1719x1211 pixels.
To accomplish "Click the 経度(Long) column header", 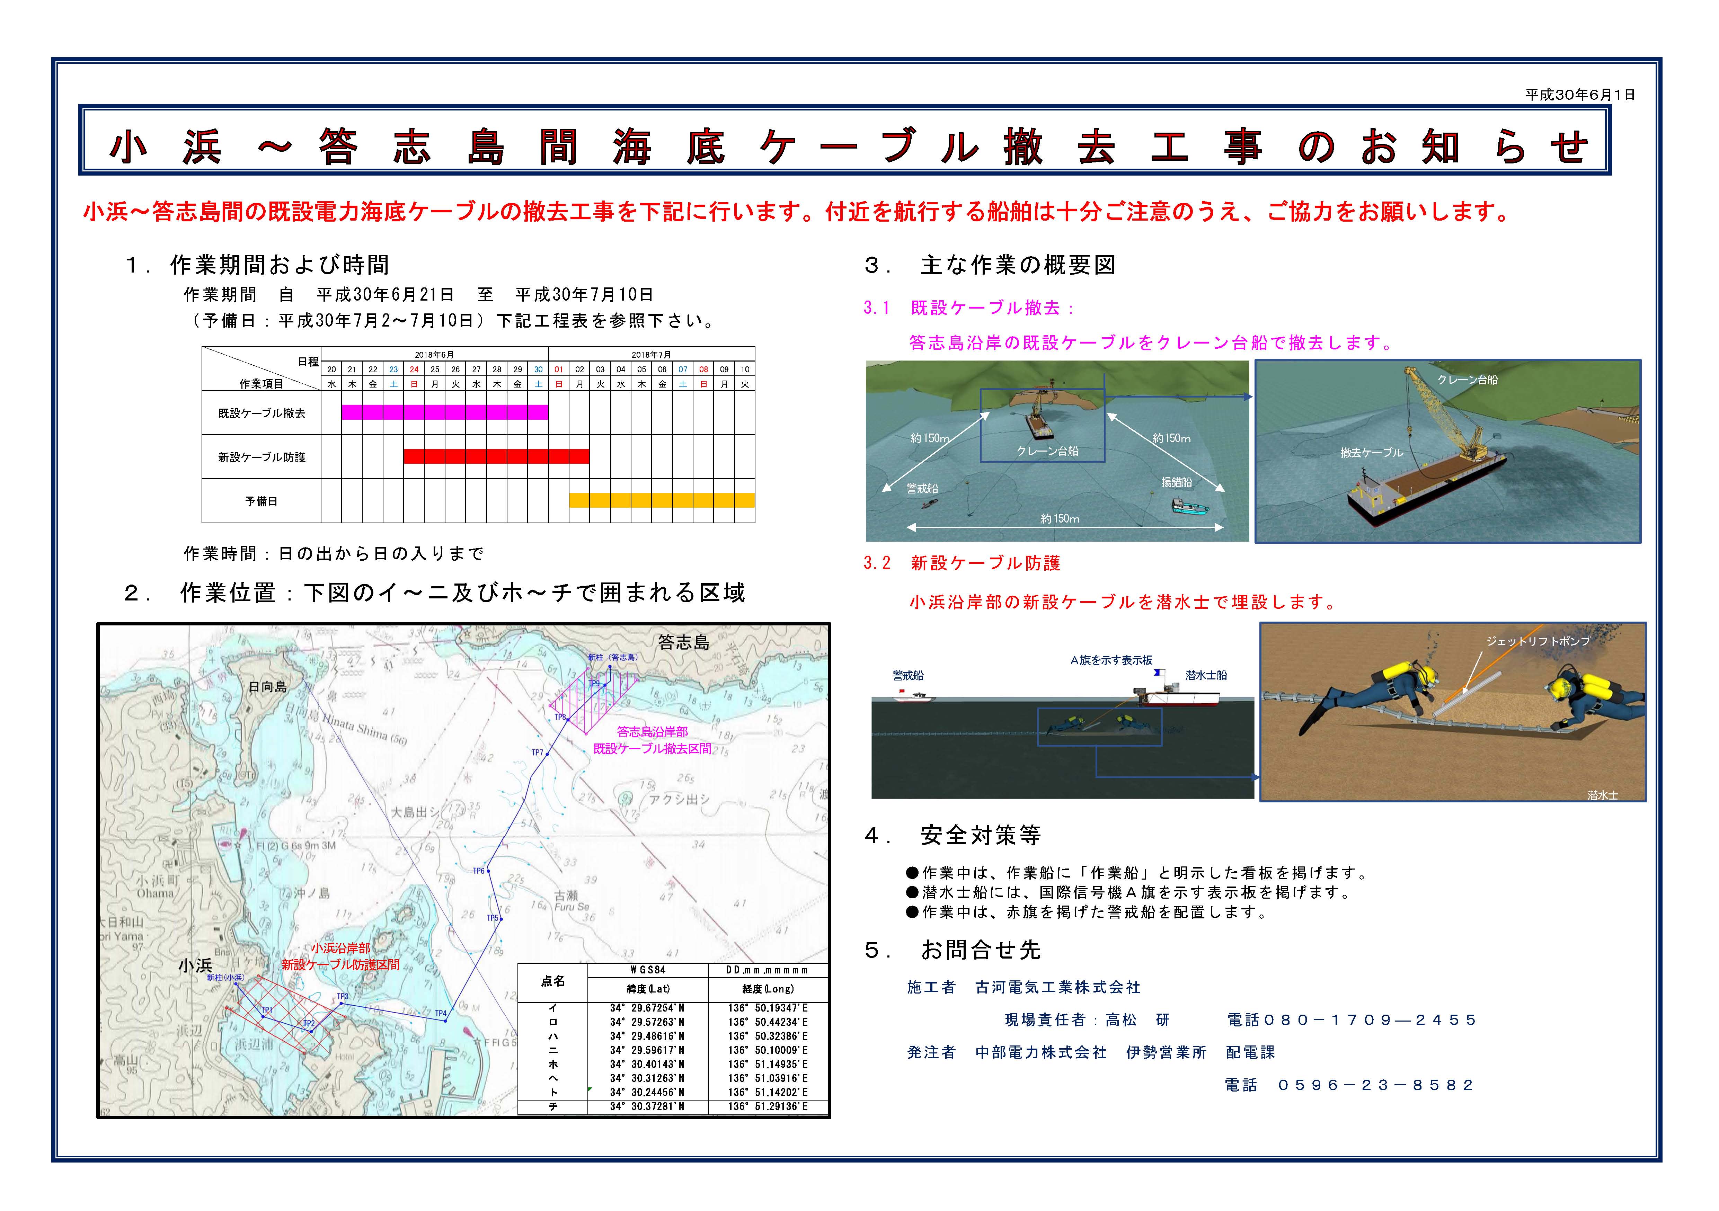I will [x=768, y=989].
